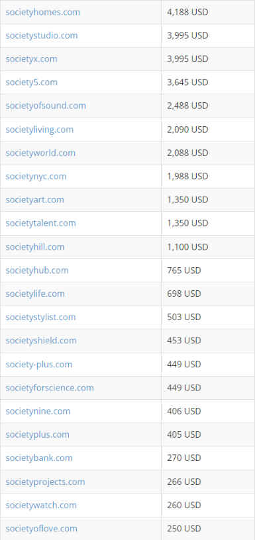This screenshot has width=255, height=540.
Task: Click societyworld.com in the list
Action: click(x=40, y=153)
